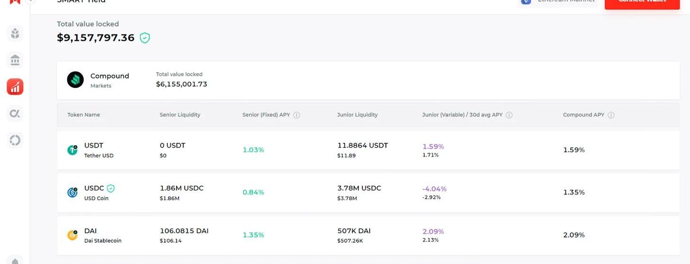690x264 pixels.
Task: Click the 507K DAI junior liquidity
Action: click(x=354, y=231)
